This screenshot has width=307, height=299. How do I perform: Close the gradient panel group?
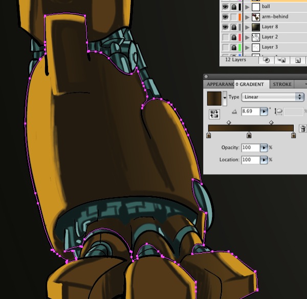pos(206,76)
